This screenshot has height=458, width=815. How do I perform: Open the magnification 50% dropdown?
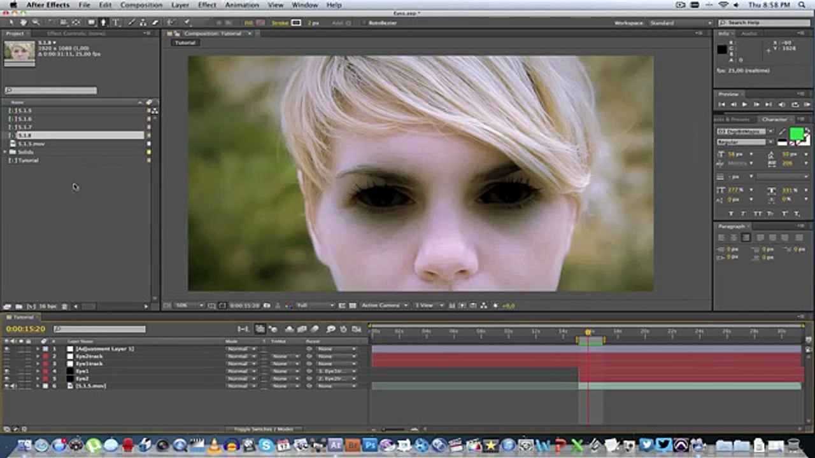[189, 305]
